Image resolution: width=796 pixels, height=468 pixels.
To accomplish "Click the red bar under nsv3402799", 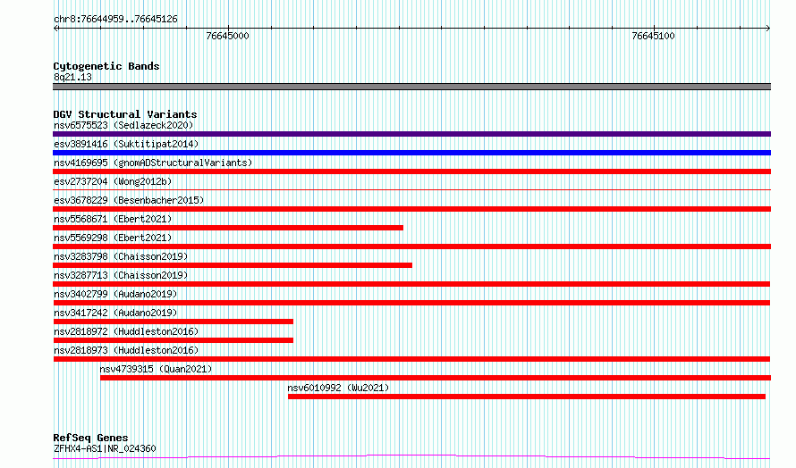I will pos(411,303).
